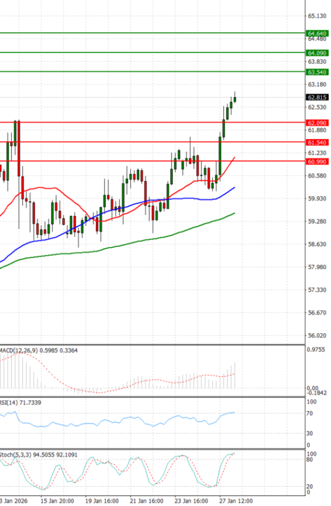This screenshot has height=506, width=331.
Task: Click the right end of the green moving average
Action: coord(234,213)
